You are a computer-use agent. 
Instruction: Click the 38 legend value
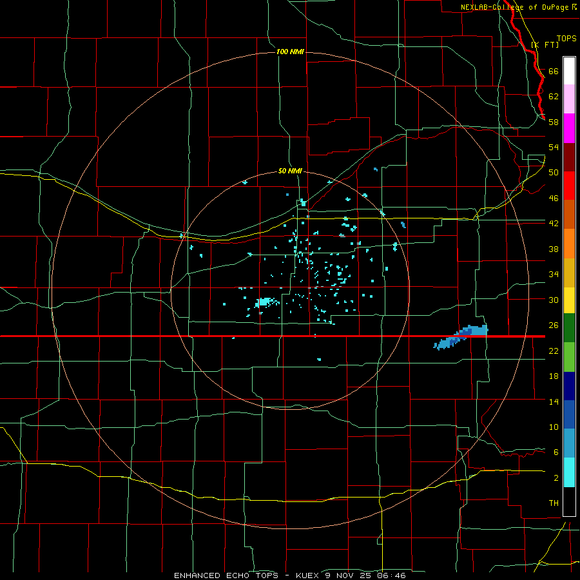(554, 249)
